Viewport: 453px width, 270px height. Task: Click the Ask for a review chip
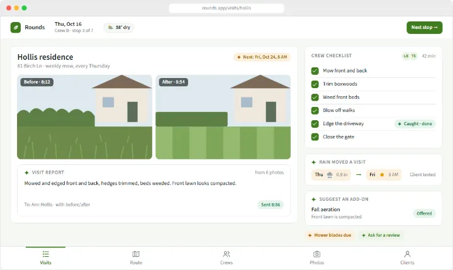point(381,235)
